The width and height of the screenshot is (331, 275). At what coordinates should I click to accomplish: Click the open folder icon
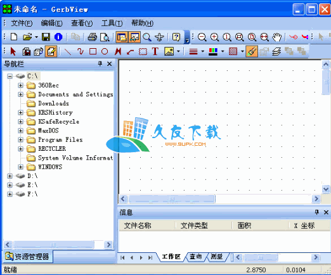27,37
